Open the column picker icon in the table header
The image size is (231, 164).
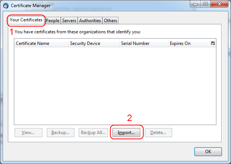click(x=213, y=43)
